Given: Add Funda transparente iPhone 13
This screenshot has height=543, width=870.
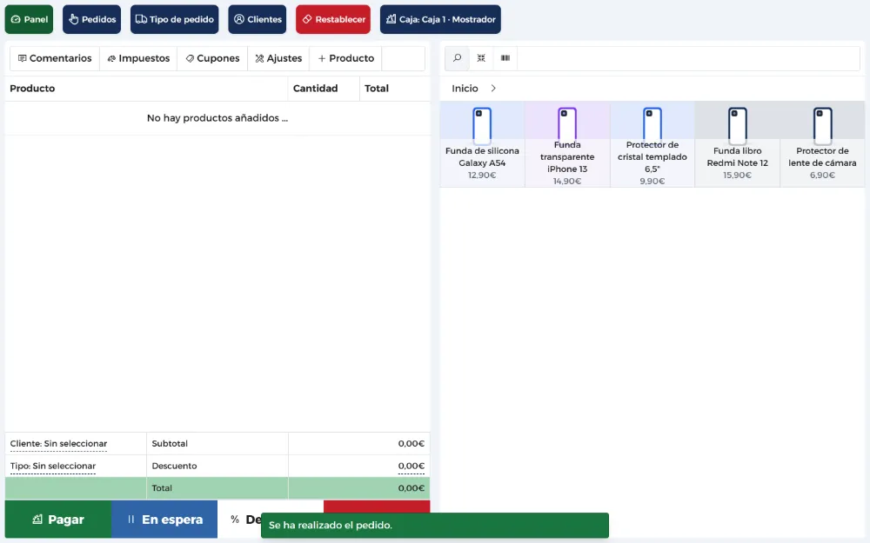Looking at the screenshot, I should click(567, 144).
